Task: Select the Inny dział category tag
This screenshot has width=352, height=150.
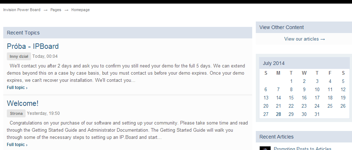Action: tap(19, 56)
